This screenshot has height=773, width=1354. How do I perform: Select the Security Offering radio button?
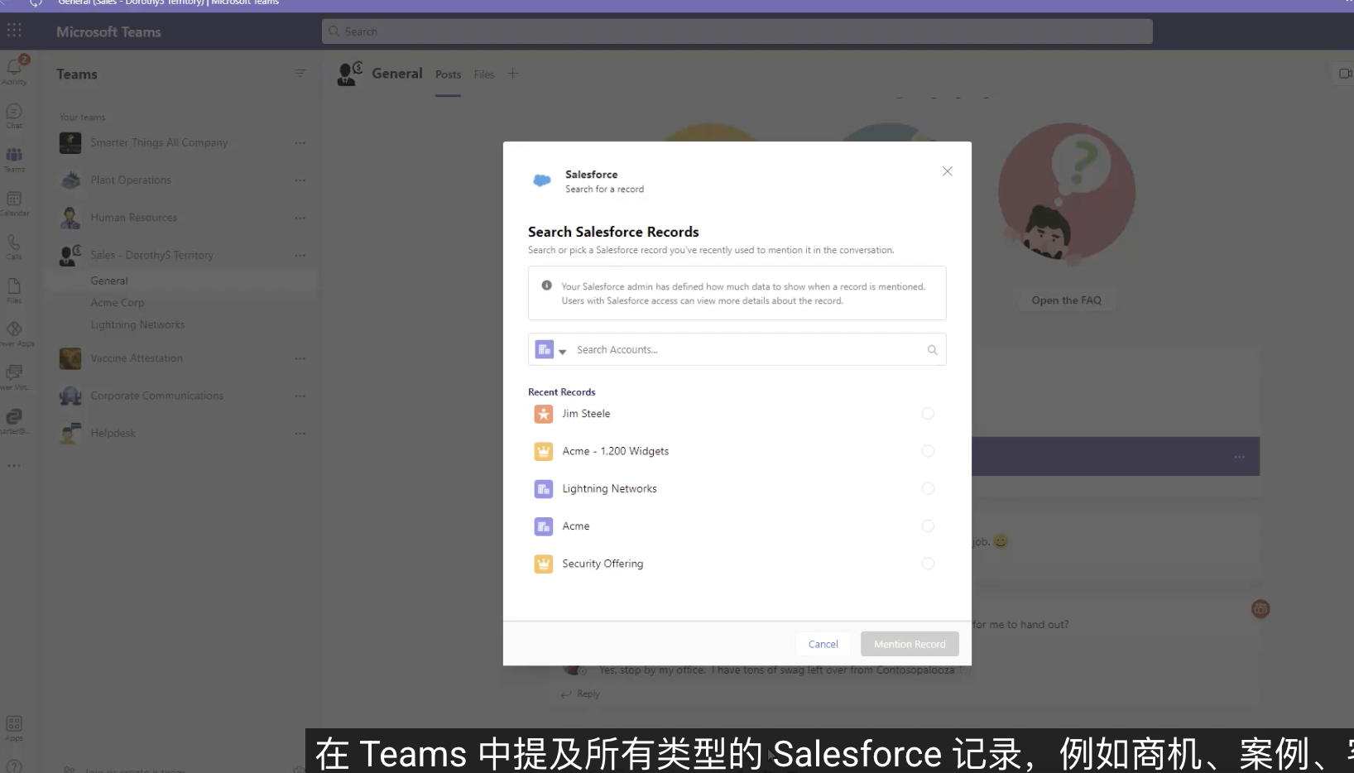928,564
